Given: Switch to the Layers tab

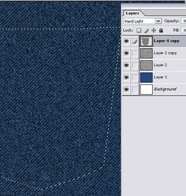Looking at the screenshot, I should 132,13.
